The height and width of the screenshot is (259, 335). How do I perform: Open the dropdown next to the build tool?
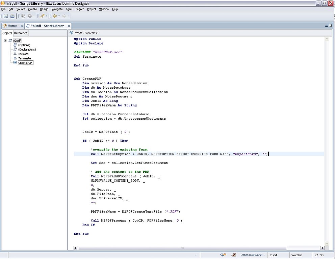47,16
